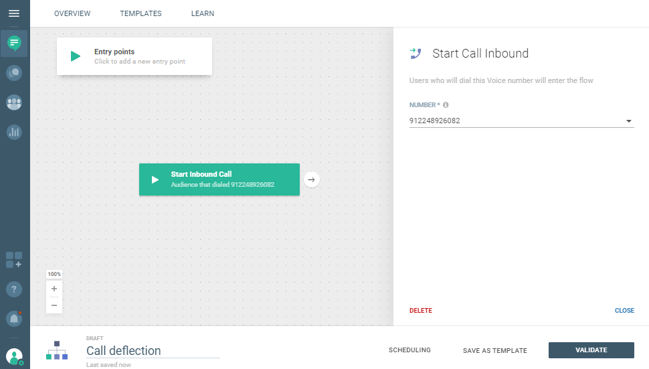Open the Learn tab

[x=203, y=13]
